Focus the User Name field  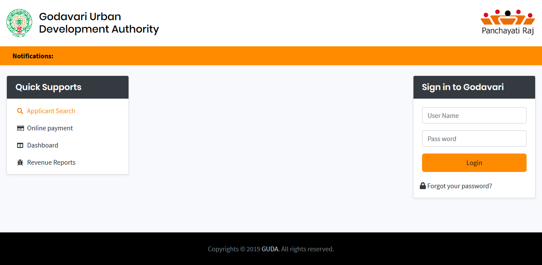474,115
